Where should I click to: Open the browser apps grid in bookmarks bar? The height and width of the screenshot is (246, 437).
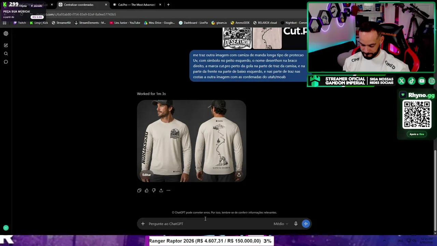(x=4, y=23)
